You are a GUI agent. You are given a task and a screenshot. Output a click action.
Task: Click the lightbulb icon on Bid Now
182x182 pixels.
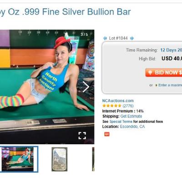coord(150,73)
